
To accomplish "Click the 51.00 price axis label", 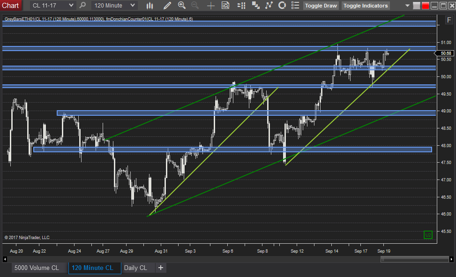I will (x=446, y=43).
